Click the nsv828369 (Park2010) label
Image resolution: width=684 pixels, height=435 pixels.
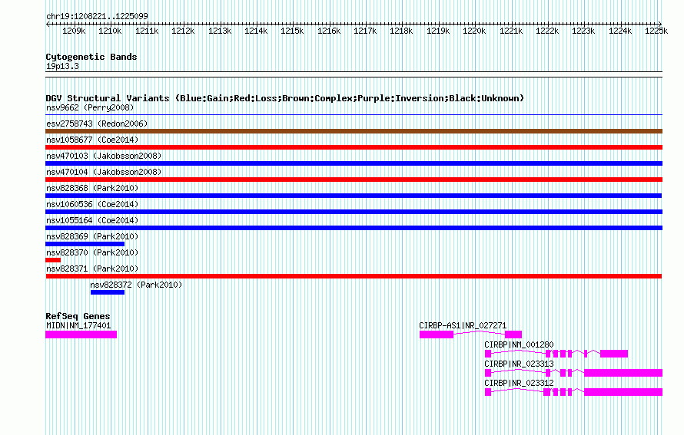(92, 236)
